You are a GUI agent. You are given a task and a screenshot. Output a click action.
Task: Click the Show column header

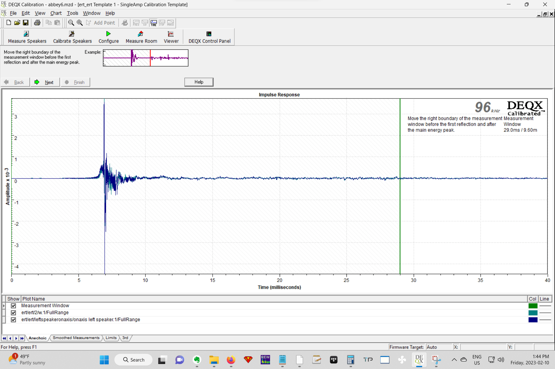(13, 299)
